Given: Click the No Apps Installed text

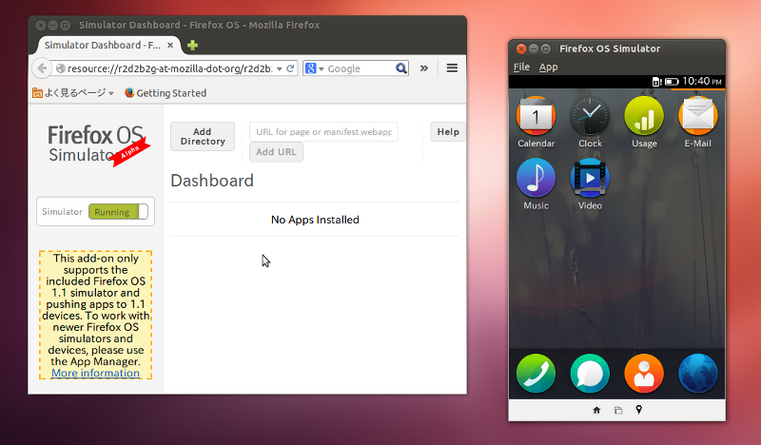Looking at the screenshot, I should (x=315, y=220).
